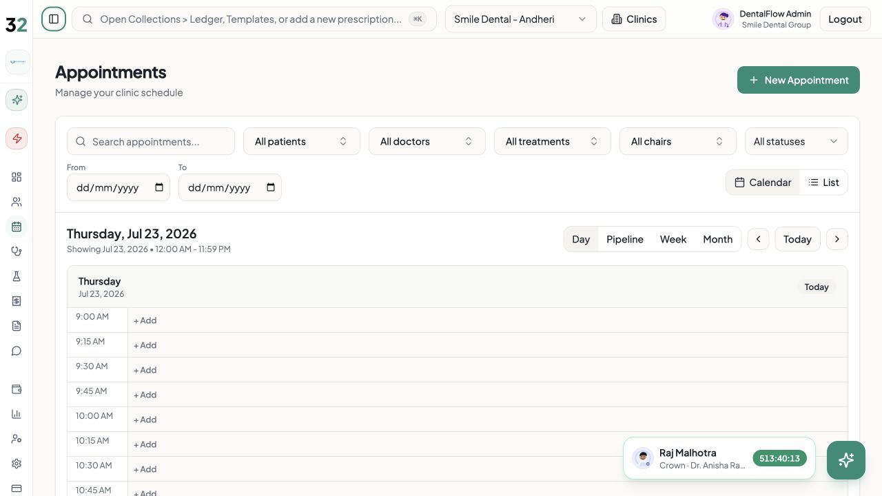Viewport: 882px width, 496px height.
Task: Open the All chairs filter dropdown
Action: click(x=678, y=141)
